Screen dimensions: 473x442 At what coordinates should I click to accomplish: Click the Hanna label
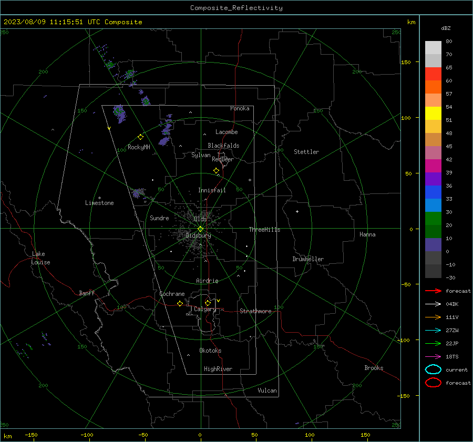coord(367,234)
